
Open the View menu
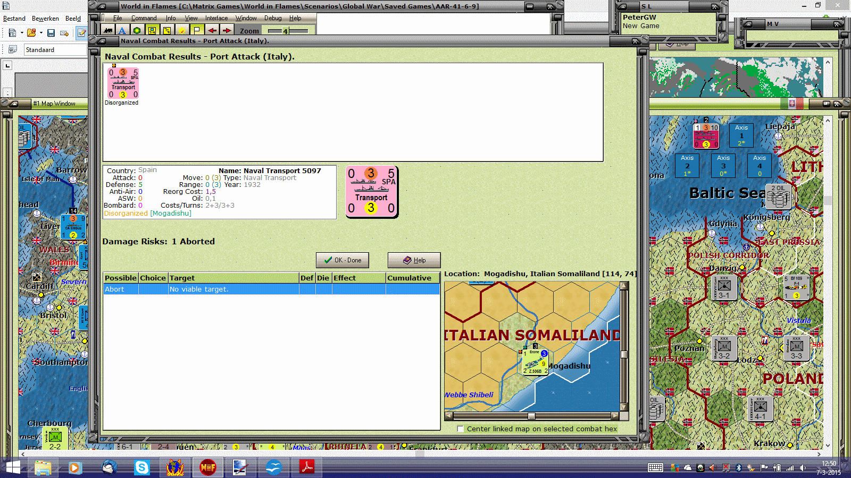point(191,18)
